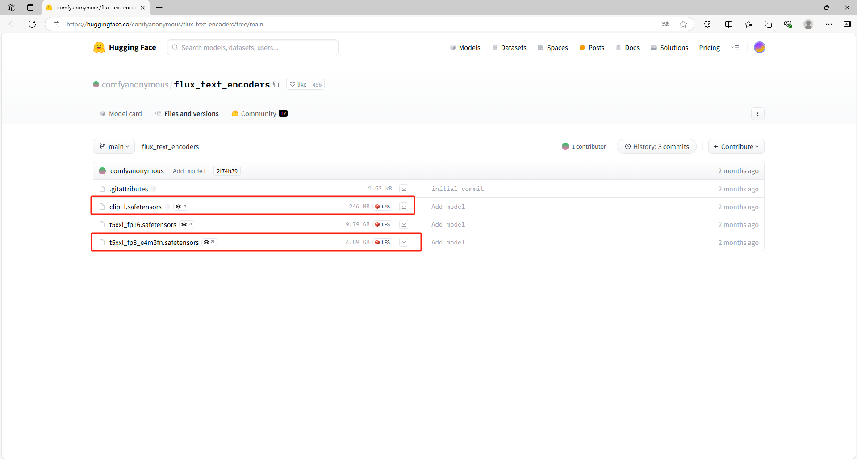Open commit hash 2f74b39
Viewport: 857px width, 459px height.
pos(227,171)
